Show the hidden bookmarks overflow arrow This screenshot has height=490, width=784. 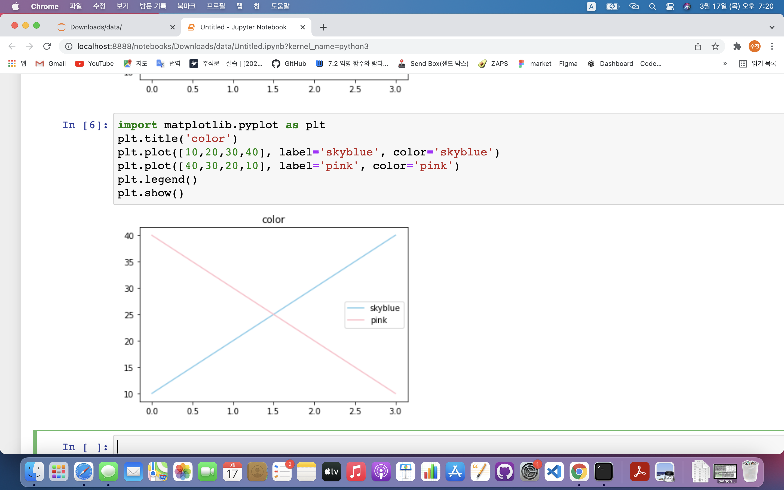point(725,63)
